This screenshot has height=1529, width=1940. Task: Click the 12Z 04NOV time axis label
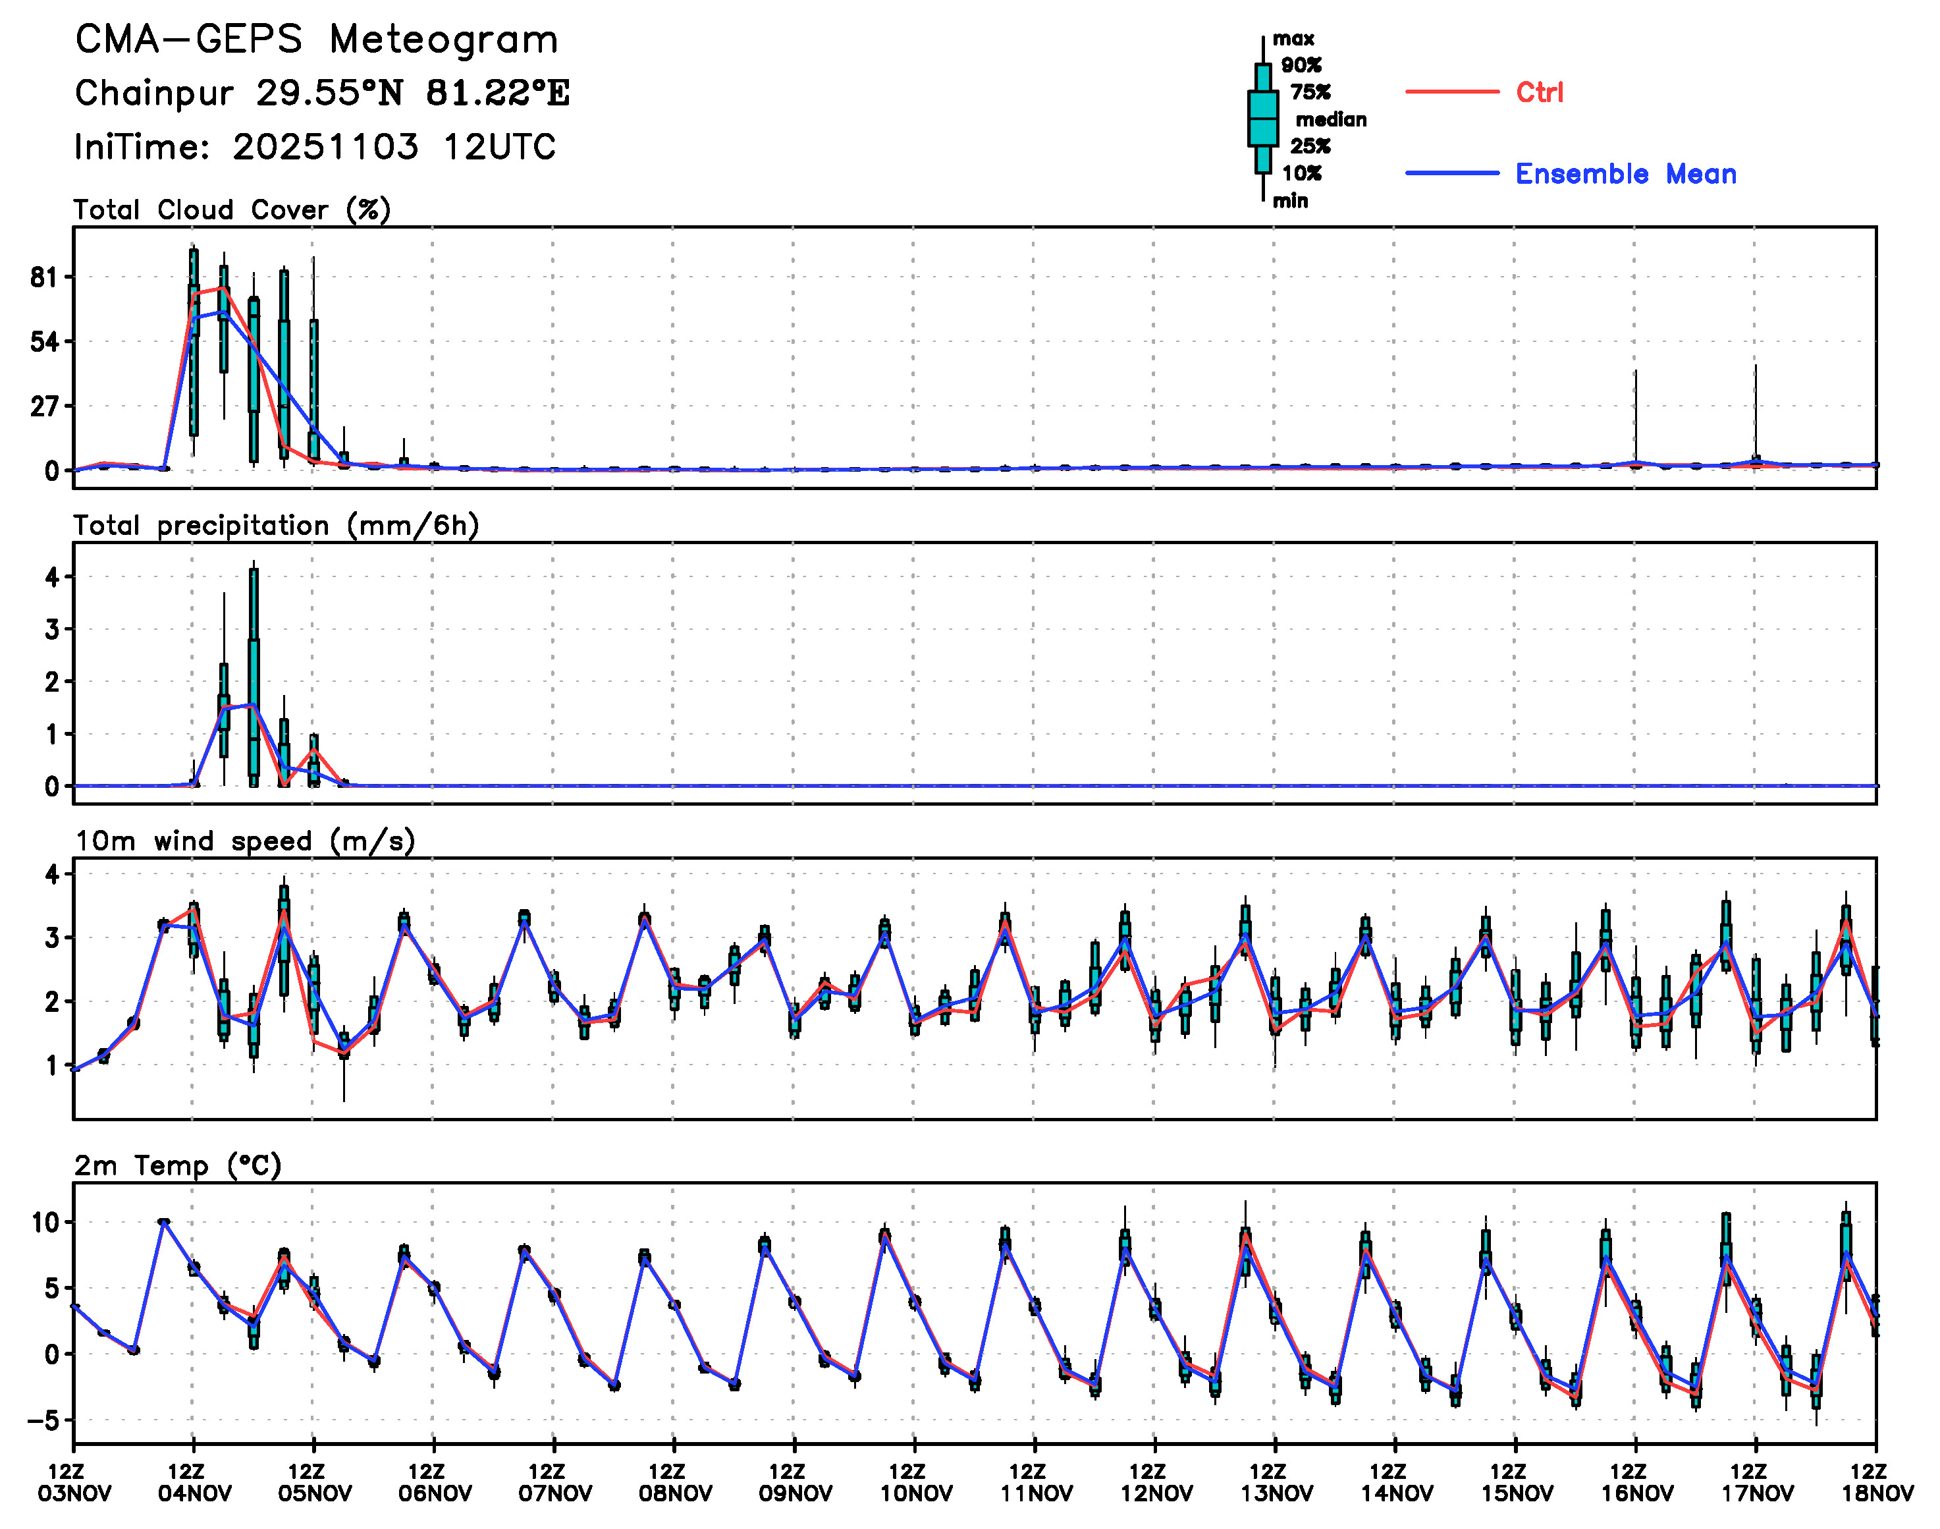pos(194,1484)
